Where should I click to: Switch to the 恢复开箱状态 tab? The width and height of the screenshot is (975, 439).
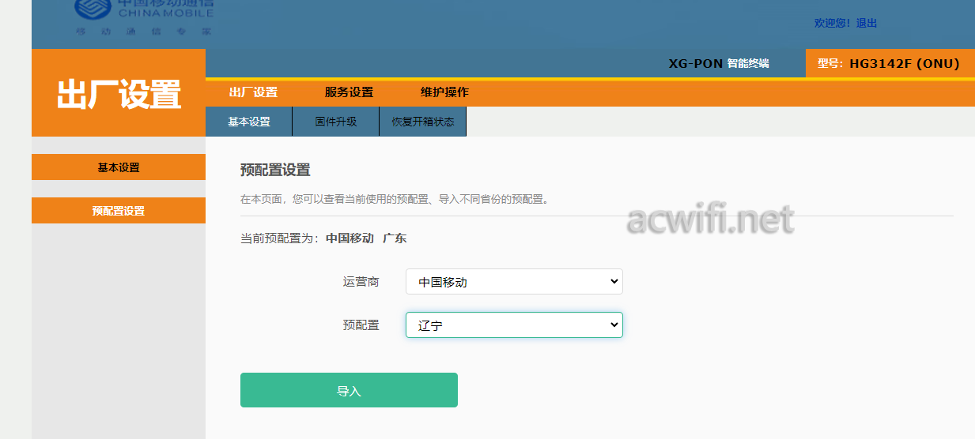423,122
